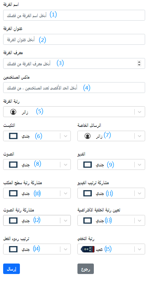Expand the رتبة الغرفة dropdown arrow
The height and width of the screenshot is (281, 150).
[x=140, y=112]
